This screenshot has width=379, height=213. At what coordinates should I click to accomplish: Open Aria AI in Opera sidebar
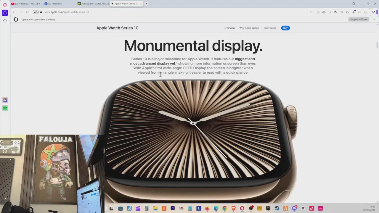coord(5,100)
